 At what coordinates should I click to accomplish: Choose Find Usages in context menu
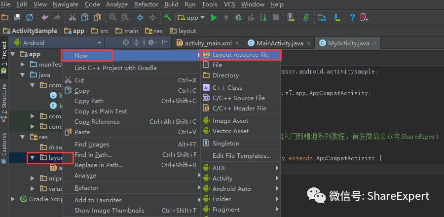[131, 145]
